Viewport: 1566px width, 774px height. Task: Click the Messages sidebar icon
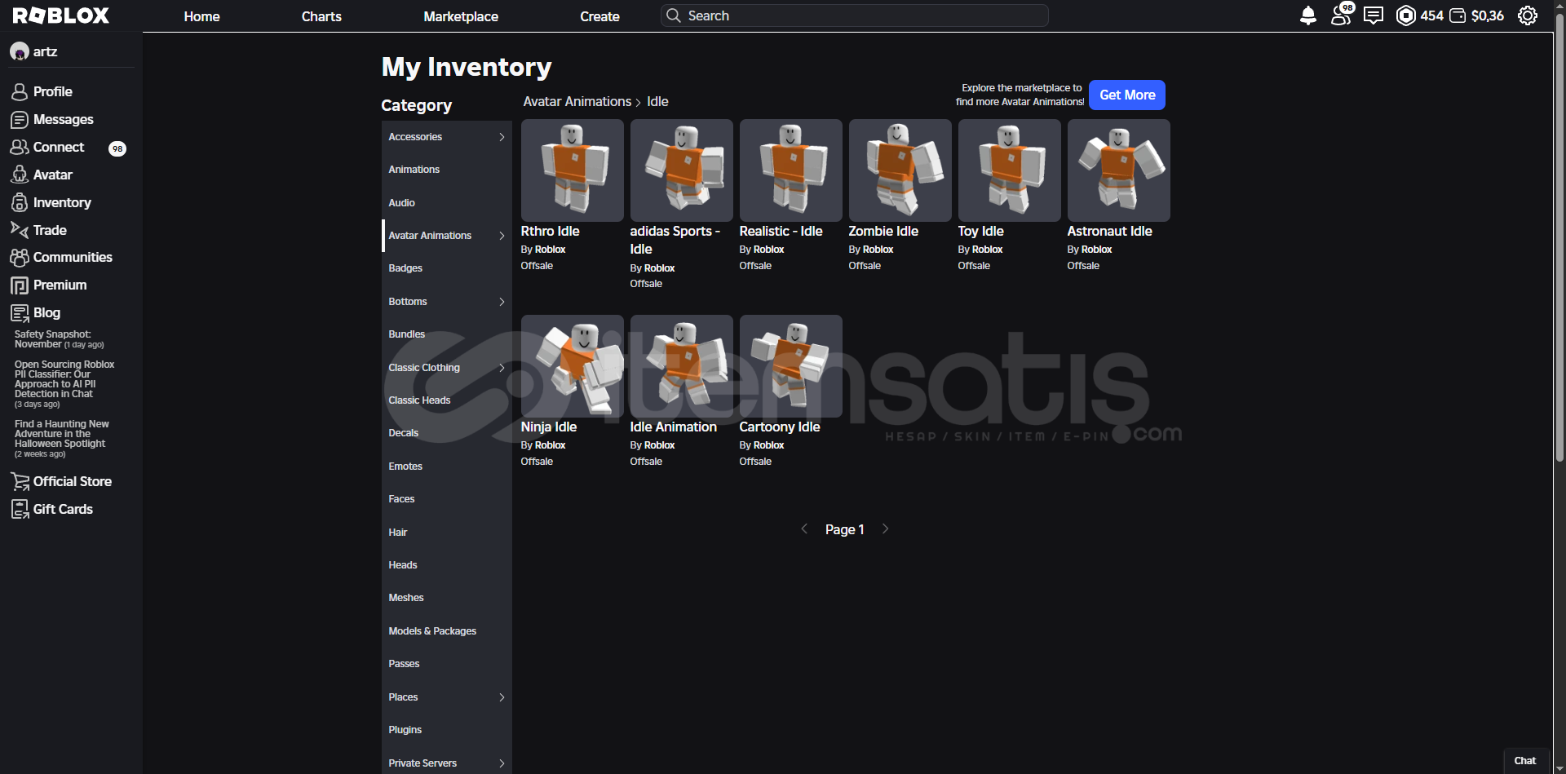20,119
